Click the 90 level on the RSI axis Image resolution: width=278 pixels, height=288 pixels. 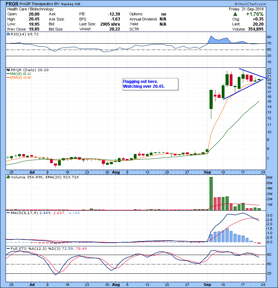pyautogui.click(x=269, y=37)
